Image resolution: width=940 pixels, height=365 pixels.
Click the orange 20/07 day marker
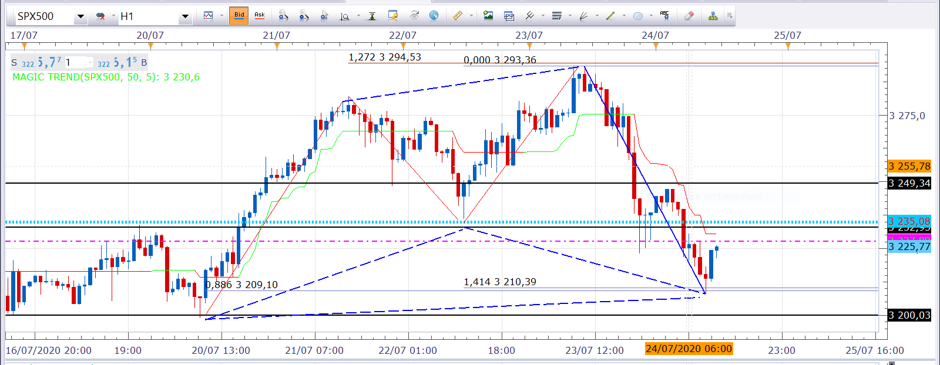coord(150,45)
